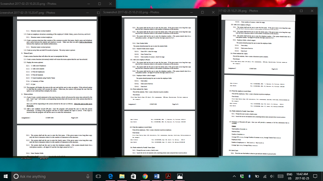Open Action Center notifications
Image resolution: width=323 pixels, height=181 pixels.
315,176
